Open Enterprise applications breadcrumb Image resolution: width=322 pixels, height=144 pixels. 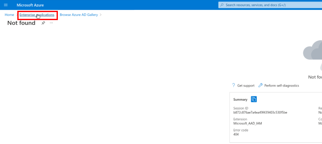tap(37, 15)
